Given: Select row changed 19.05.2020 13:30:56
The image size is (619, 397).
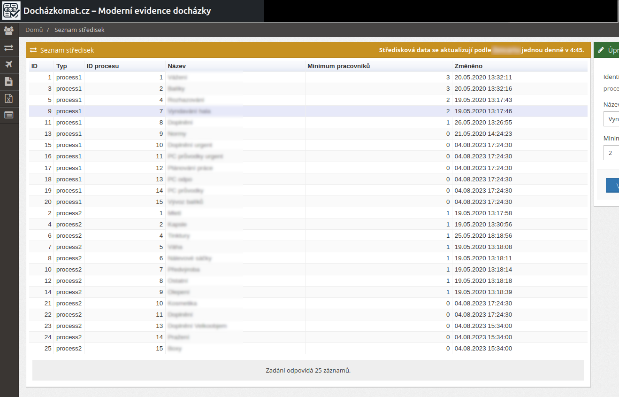Looking at the screenshot, I should tap(308, 224).
